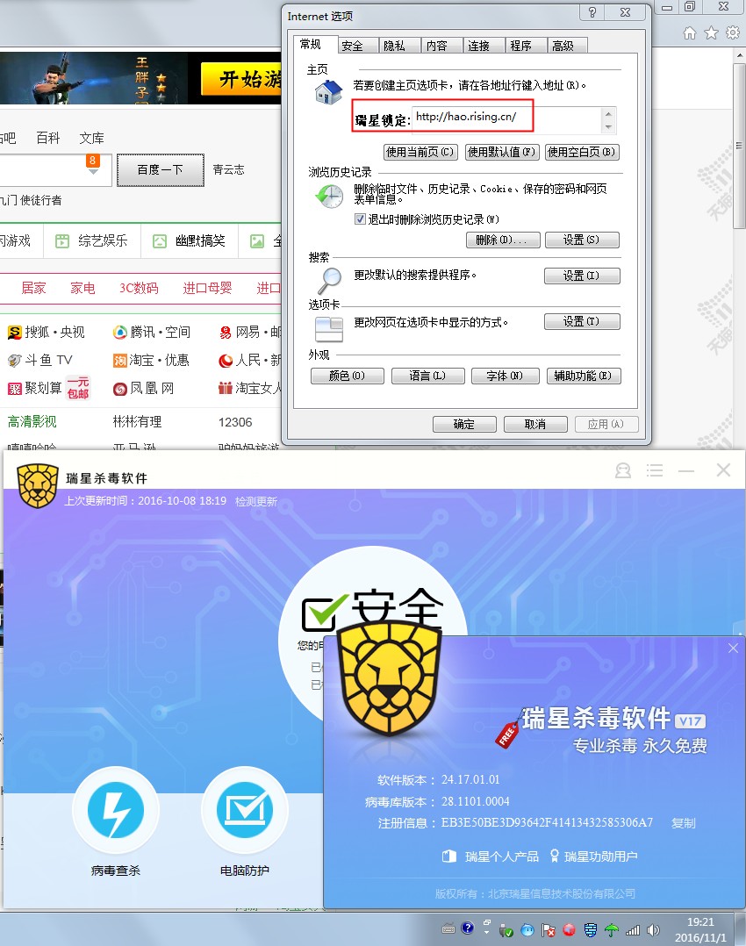Click 语言(L) button
Viewport: 746px width, 946px height.
pyautogui.click(x=428, y=376)
